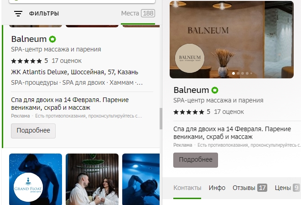This screenshot has height=205, width=301.
Task: Click Подробнее button in the list ad
Action: point(33,131)
